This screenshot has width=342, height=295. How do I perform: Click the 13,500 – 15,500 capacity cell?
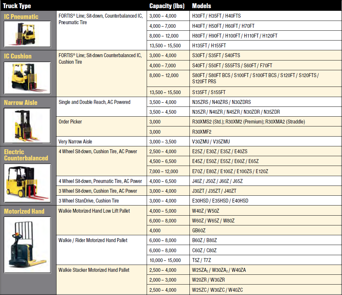165,45
